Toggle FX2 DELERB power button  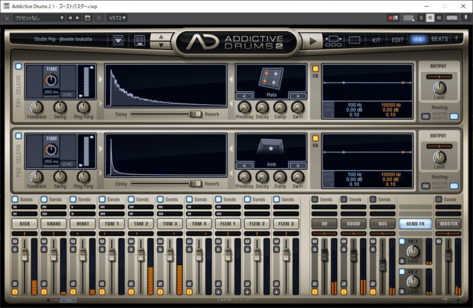coord(18,135)
